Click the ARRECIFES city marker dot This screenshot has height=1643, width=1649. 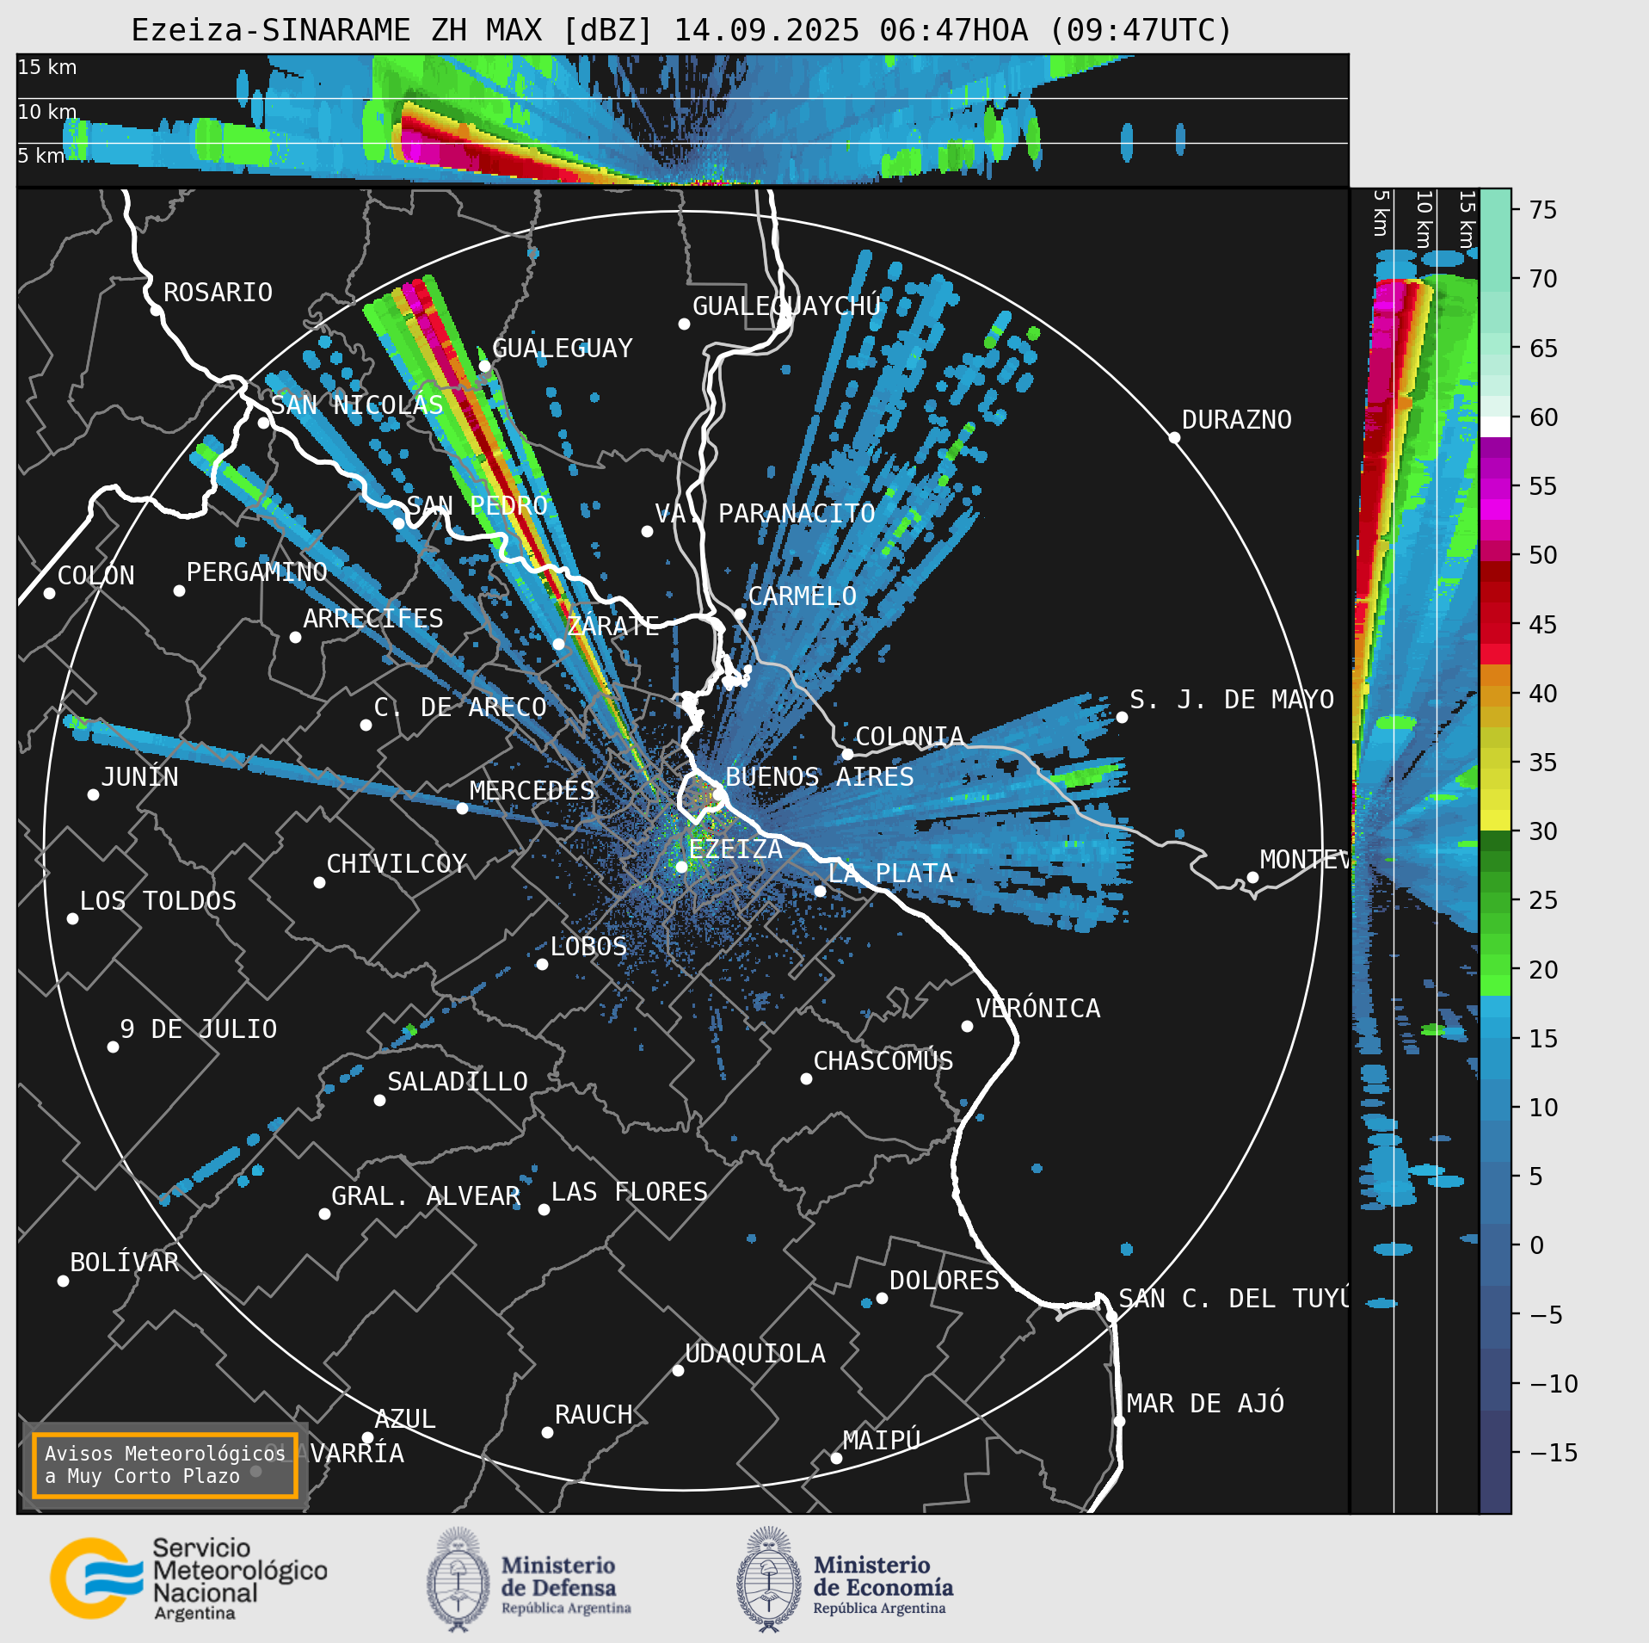[x=295, y=638]
